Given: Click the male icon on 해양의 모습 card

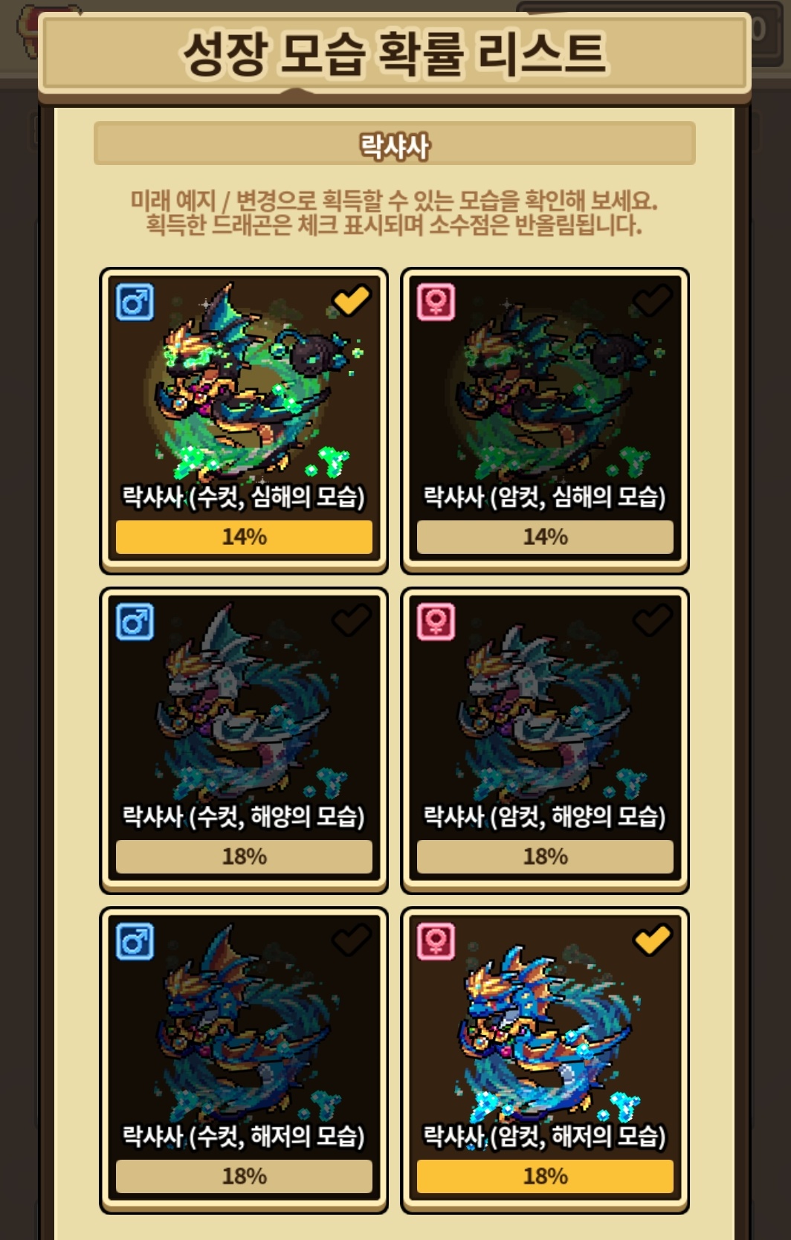Looking at the screenshot, I should pos(135,622).
